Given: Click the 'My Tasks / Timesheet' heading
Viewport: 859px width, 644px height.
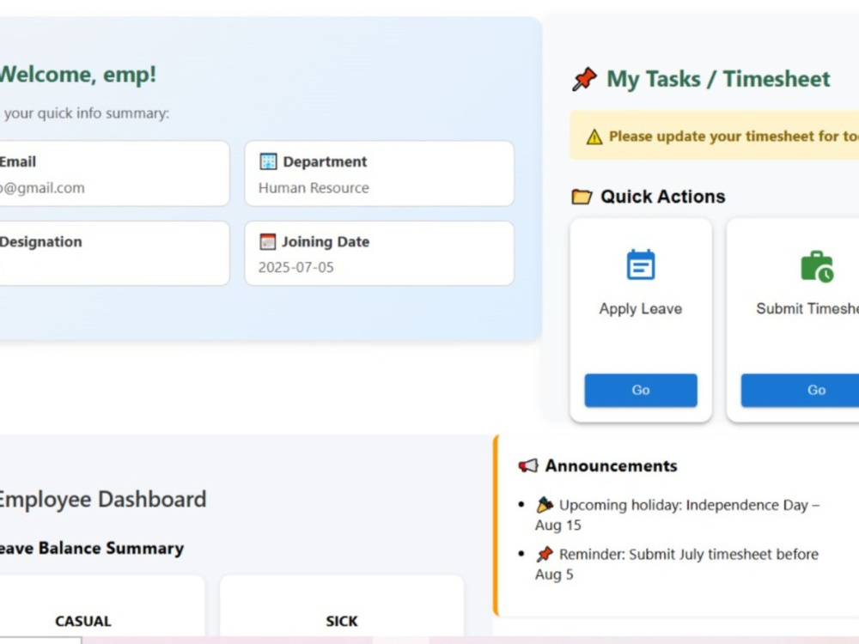Looking at the screenshot, I should click(718, 79).
